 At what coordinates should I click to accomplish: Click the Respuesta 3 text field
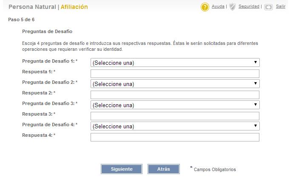(175, 116)
